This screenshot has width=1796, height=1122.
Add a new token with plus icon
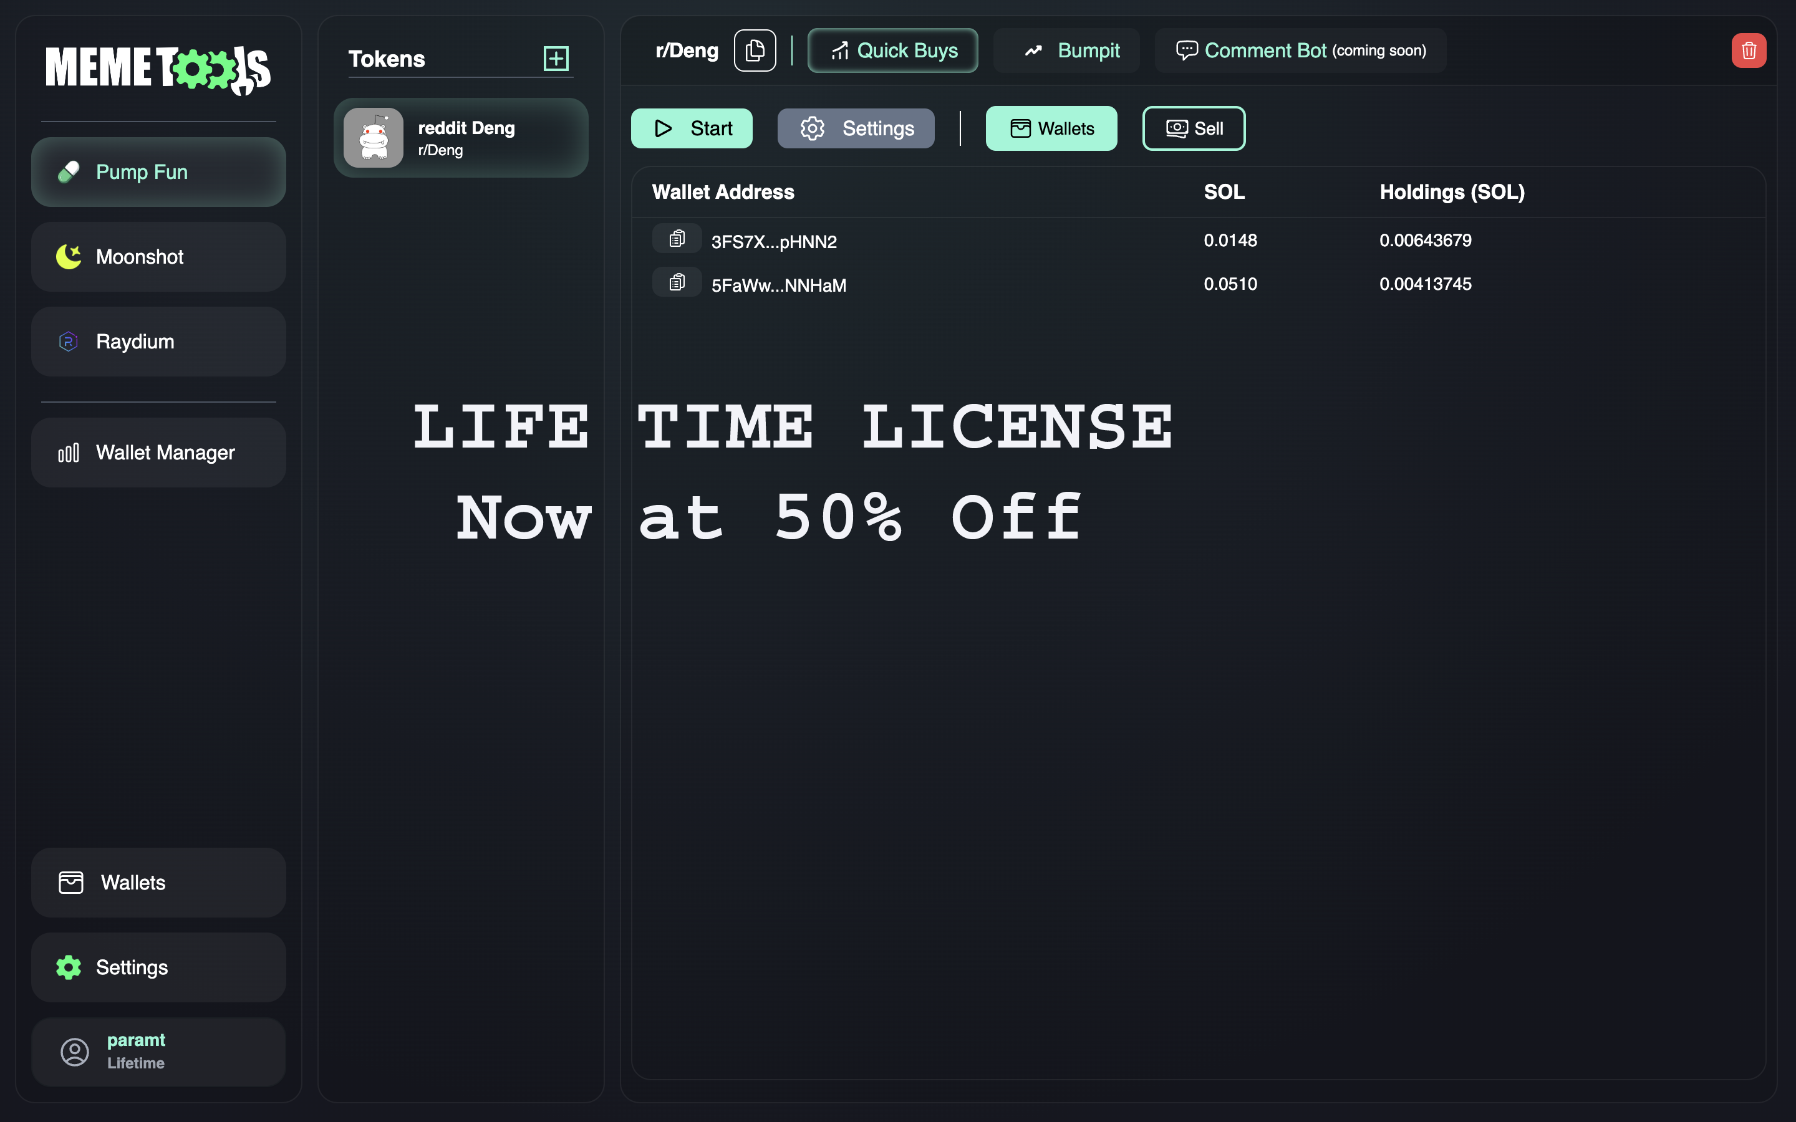pyautogui.click(x=556, y=59)
